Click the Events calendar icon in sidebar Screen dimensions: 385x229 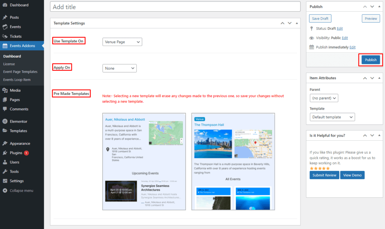[x=5, y=27]
